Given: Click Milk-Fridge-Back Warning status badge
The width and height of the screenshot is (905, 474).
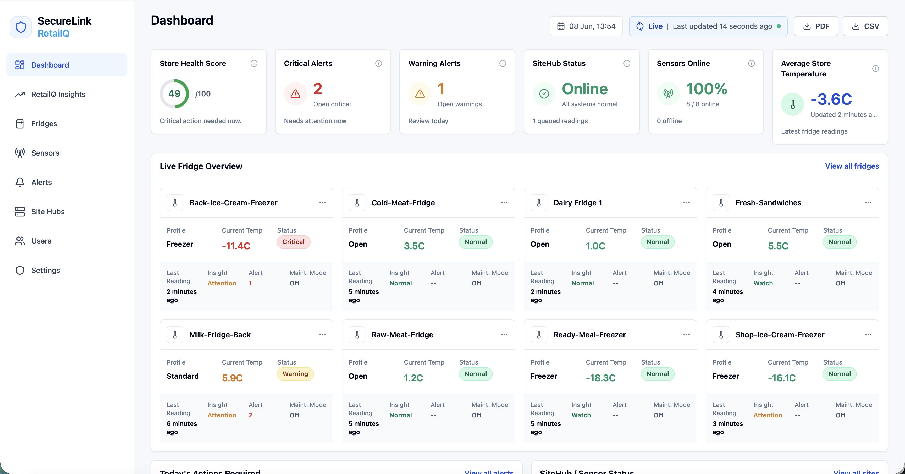Looking at the screenshot, I should [x=295, y=374].
